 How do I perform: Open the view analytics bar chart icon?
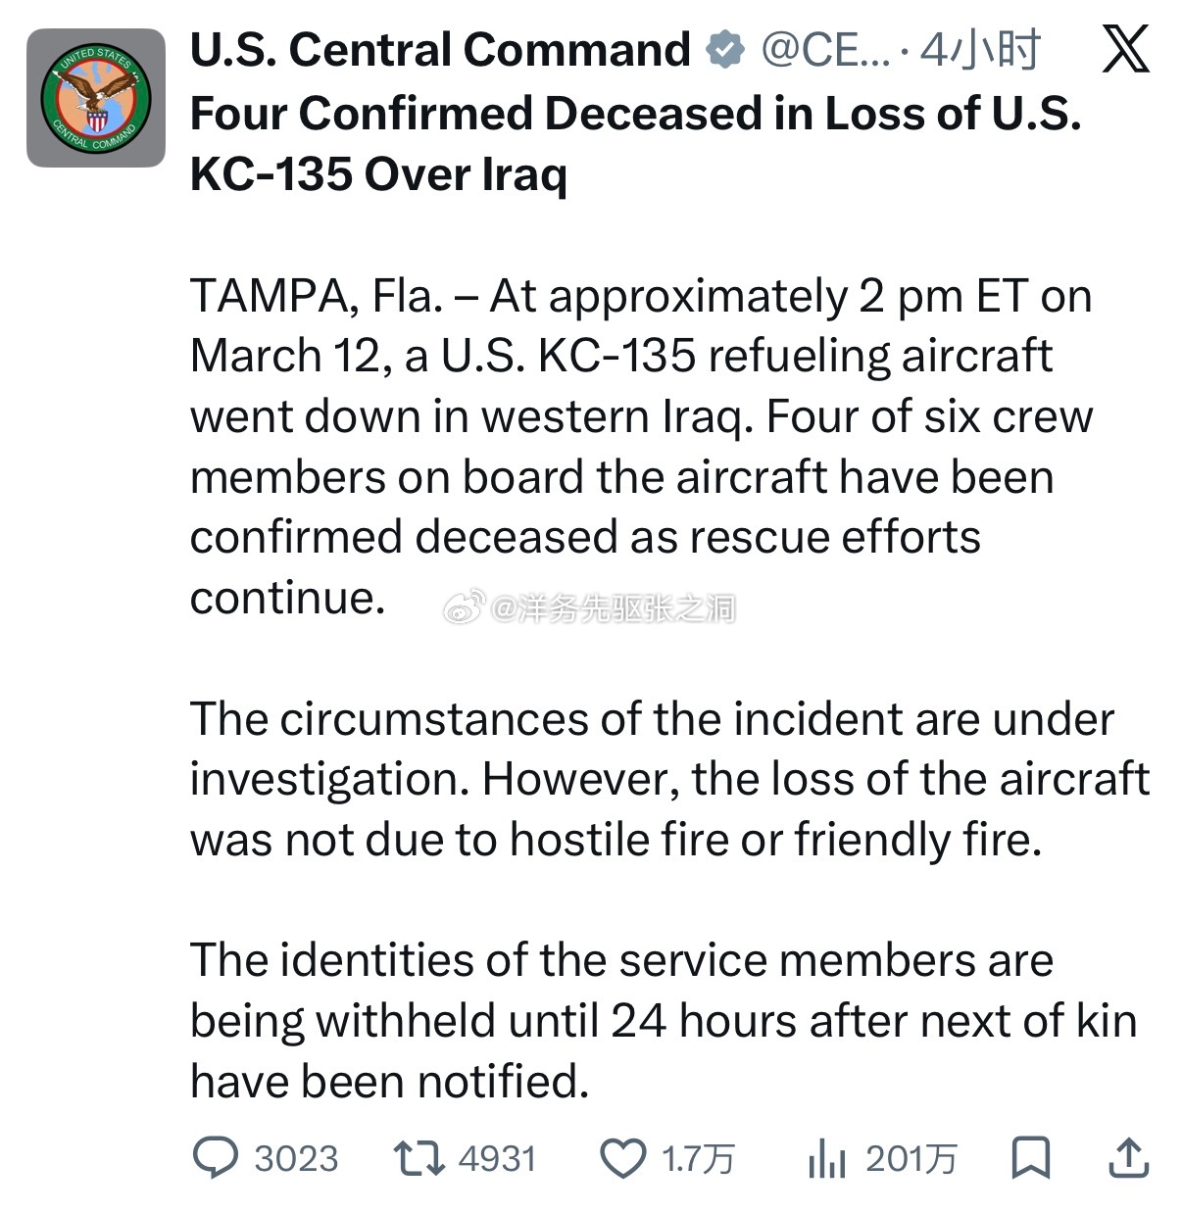click(x=826, y=1158)
